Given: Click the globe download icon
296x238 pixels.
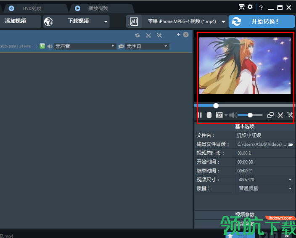Looking at the screenshot, I should tap(49, 22).
